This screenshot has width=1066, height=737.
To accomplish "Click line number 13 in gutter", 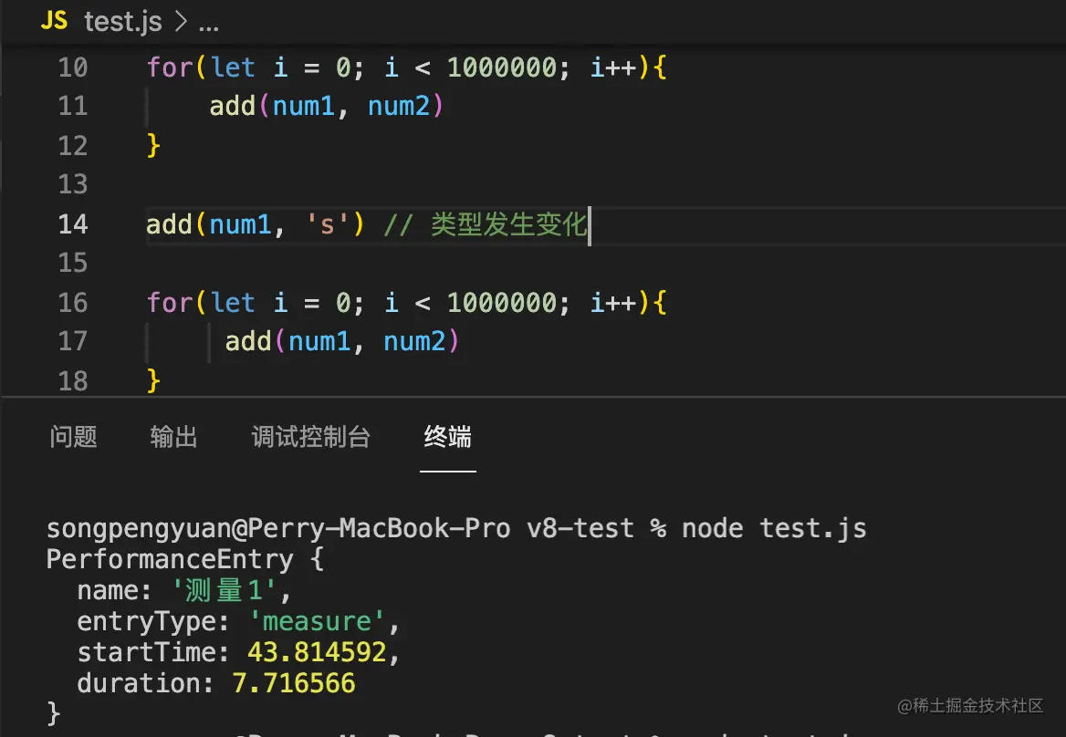I will 73,184.
